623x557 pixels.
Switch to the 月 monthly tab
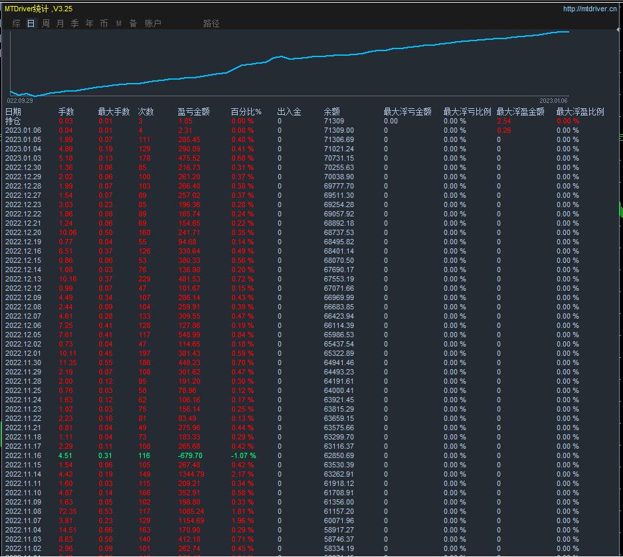(x=60, y=23)
